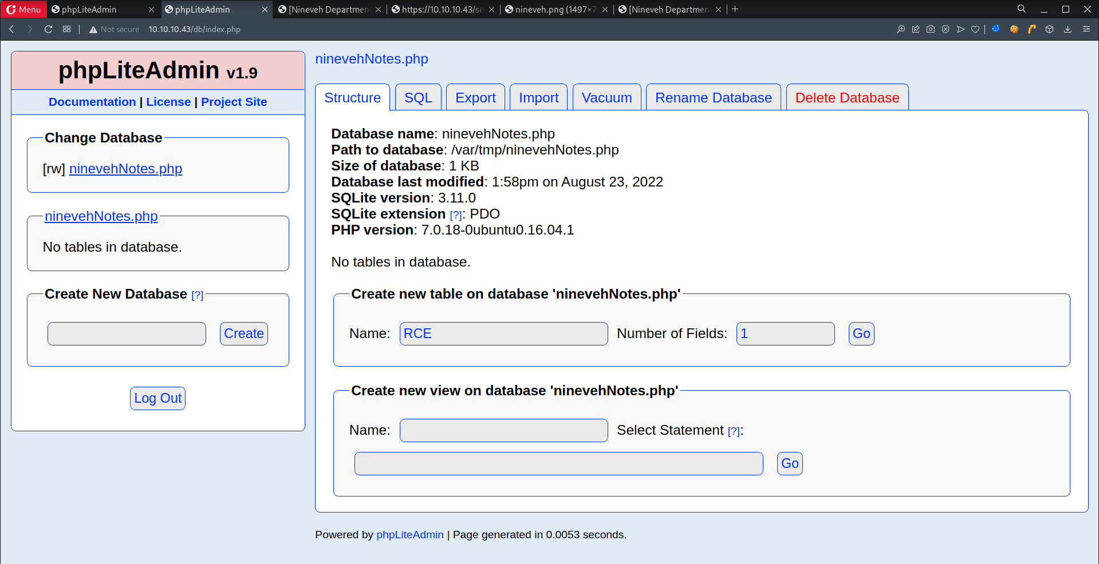Open the zoom magnifier icon in address bar
Viewport: 1099px width, 564px height.
(x=901, y=29)
